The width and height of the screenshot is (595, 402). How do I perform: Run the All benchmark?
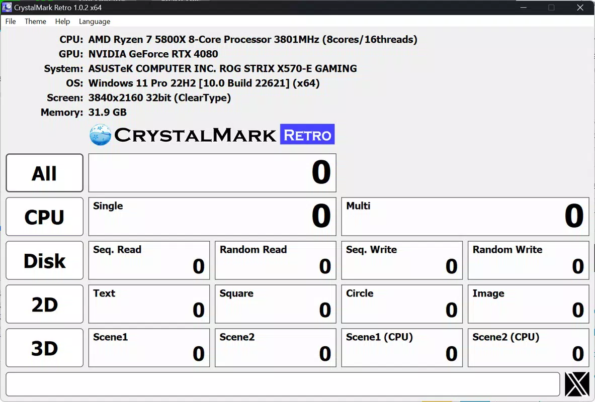(x=44, y=173)
